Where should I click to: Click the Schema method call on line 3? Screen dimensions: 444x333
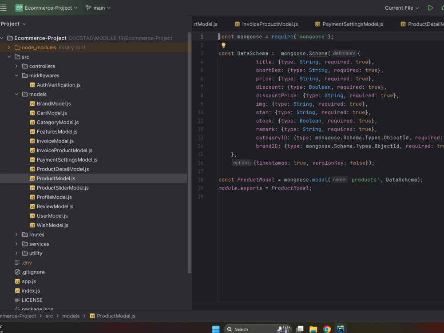tap(318, 53)
